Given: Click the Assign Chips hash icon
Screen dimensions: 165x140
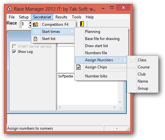Looking at the screenshot, I should tap(78, 67).
